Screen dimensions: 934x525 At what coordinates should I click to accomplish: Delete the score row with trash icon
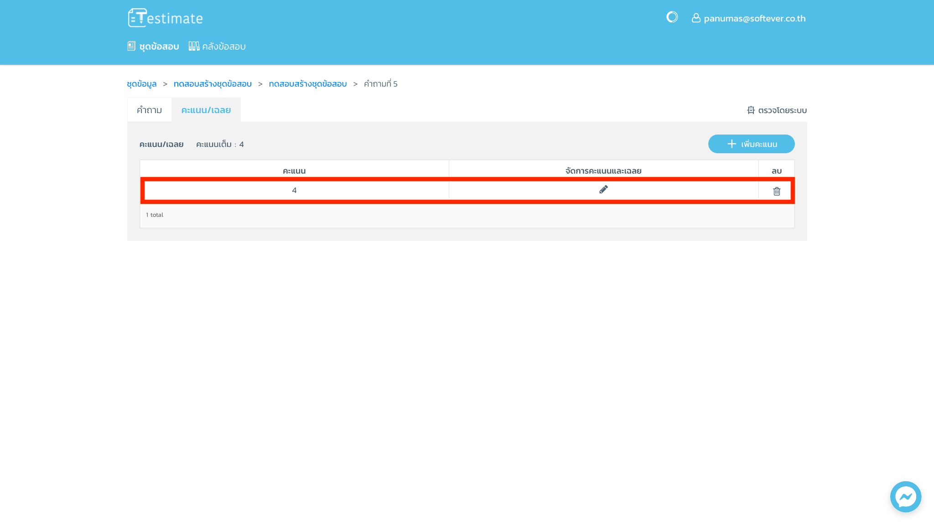(x=777, y=191)
